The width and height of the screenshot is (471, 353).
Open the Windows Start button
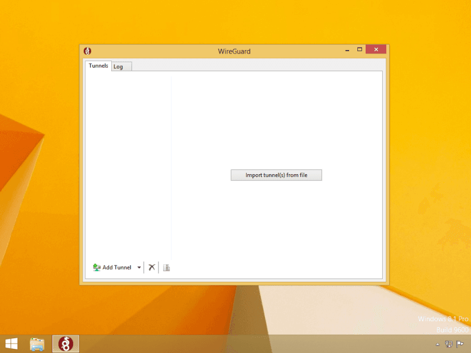pyautogui.click(x=11, y=344)
